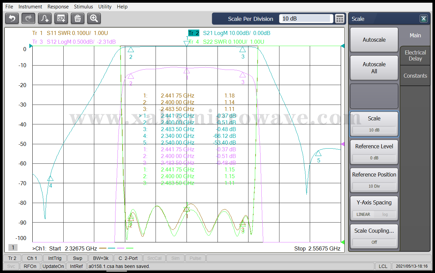Close the Scale panel
Screen dimensions: 435x273
(424, 19)
